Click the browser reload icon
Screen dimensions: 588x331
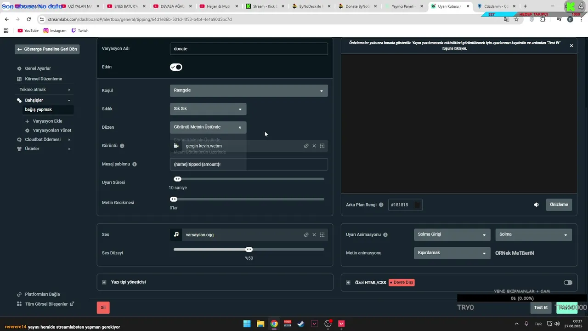[29, 19]
